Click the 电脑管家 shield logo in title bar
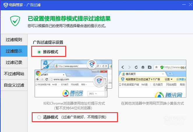Viewport: 193px width, 132px height. (x=6, y=5)
